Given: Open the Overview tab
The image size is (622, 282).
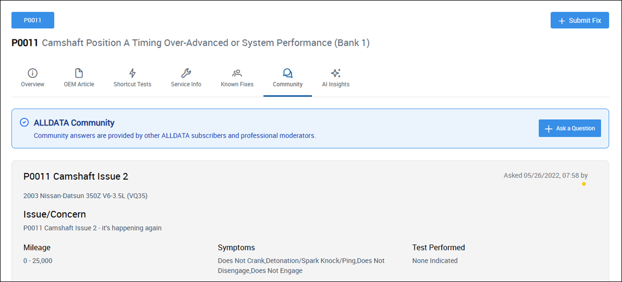Looking at the screenshot, I should click(x=33, y=78).
